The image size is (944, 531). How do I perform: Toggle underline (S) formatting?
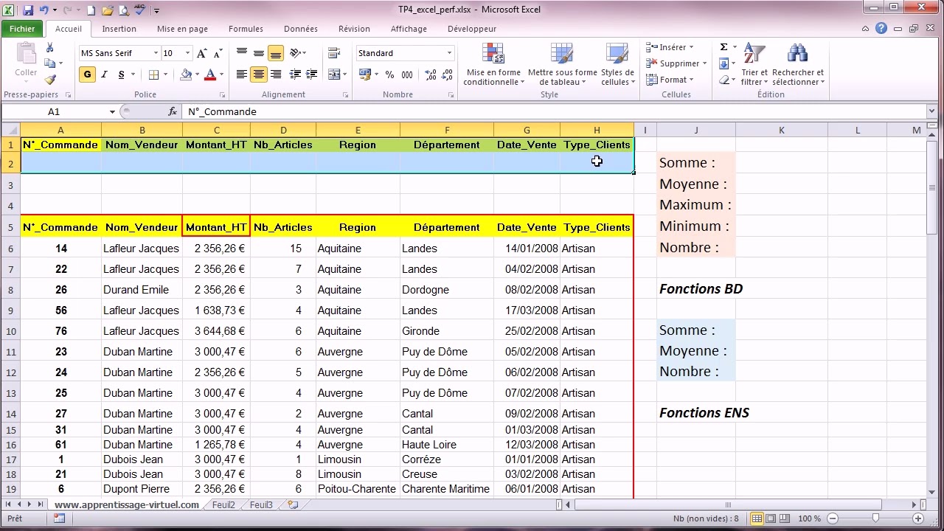point(121,74)
